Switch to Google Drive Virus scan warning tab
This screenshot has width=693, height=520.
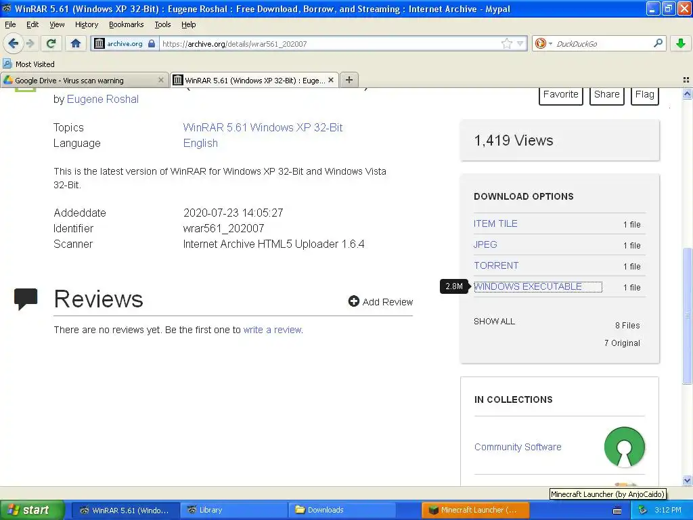tap(84, 80)
